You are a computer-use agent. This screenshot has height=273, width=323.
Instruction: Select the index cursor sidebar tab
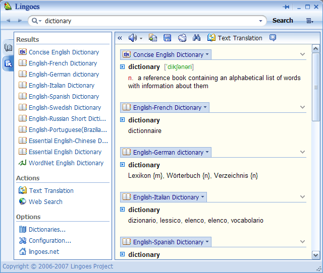(8, 63)
